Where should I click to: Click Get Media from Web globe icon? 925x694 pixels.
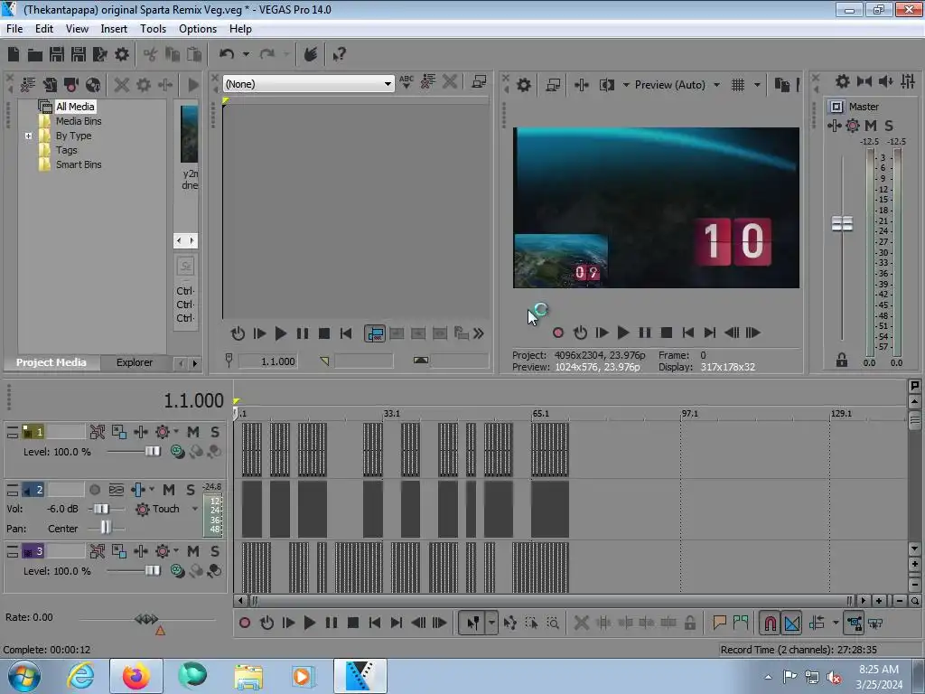(x=93, y=85)
